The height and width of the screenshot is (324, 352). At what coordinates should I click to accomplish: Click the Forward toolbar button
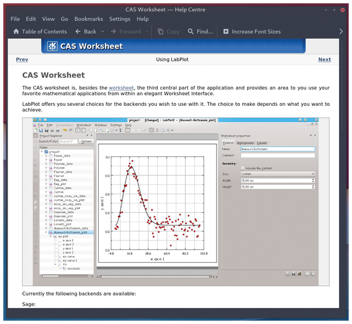click(126, 32)
